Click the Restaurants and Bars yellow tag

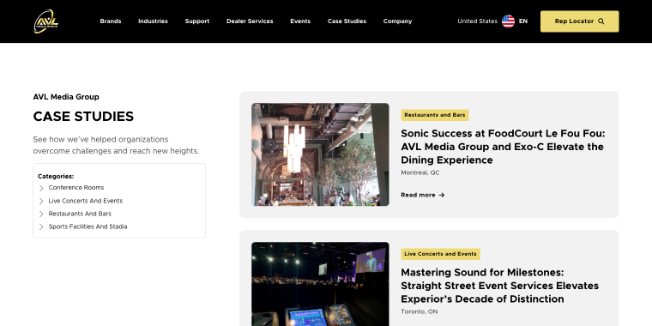tap(435, 115)
